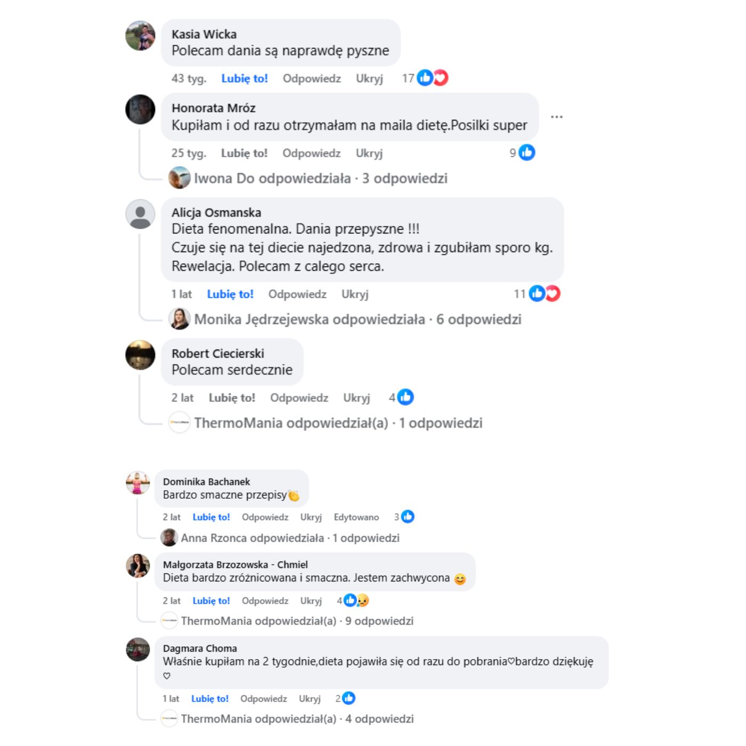Reply to Kasia Wicka's comment

[312, 79]
